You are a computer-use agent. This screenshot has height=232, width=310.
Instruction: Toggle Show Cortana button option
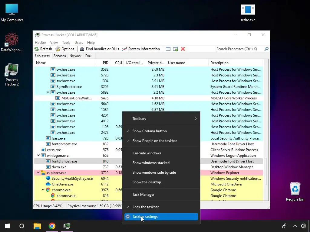tap(161, 131)
